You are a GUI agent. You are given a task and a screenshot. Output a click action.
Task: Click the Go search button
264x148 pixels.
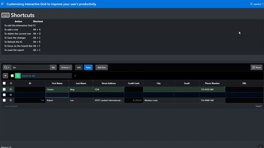click(x=53, y=67)
